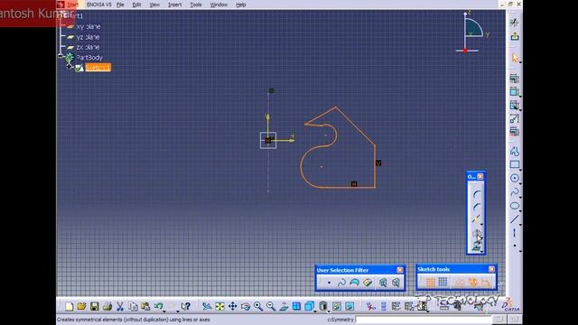
Task: Open the Circle tool flyout arrow
Action: (x=520, y=183)
